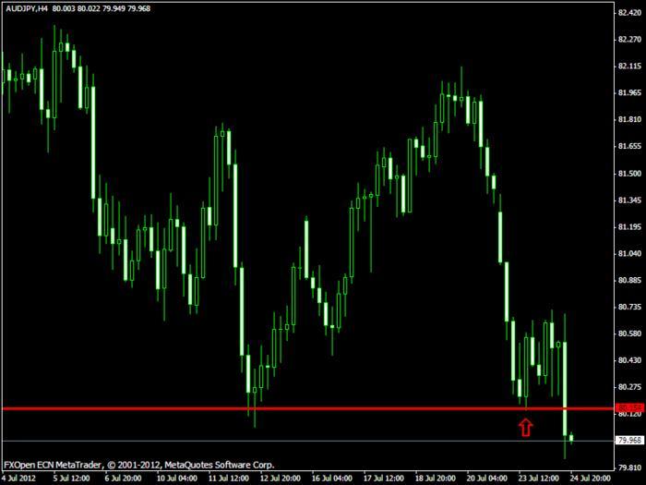Screen dimensions: 646x485
Task: Click the 11 Jul 12:00 time label
Action: pos(228,479)
